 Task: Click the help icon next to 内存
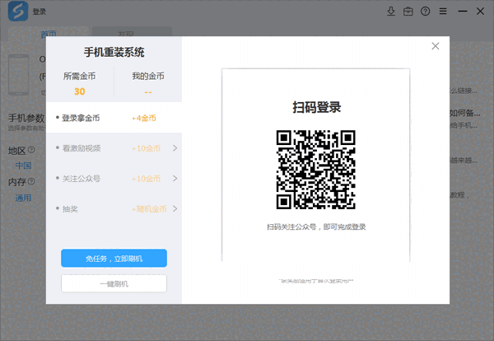pos(31,182)
